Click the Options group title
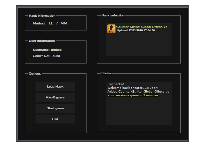Screen dimensions: 205x147 35,74
